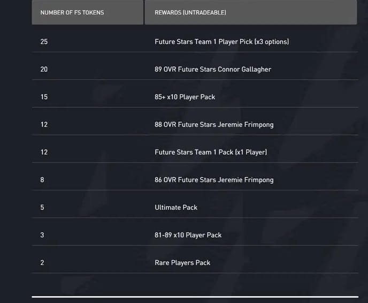368x303 pixels.
Task: Select the 15 tokens value cell
Action: (x=44, y=97)
